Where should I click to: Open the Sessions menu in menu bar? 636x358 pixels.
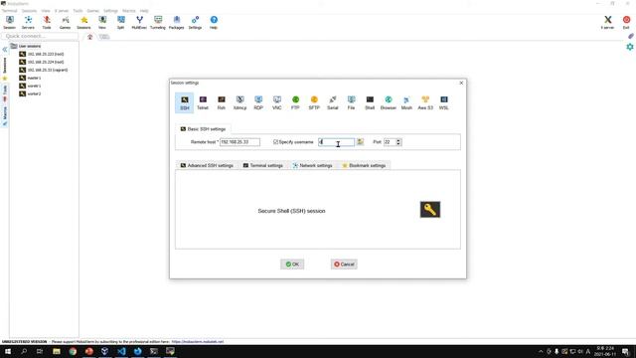point(29,11)
